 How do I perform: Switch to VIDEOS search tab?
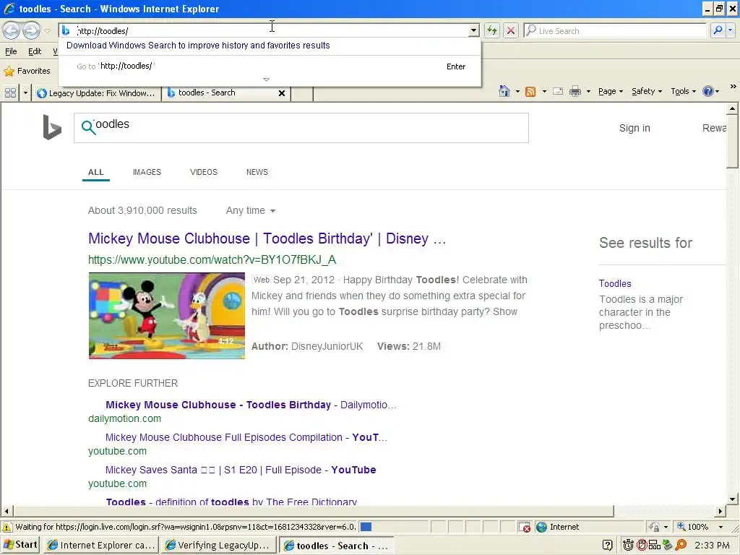[x=203, y=172]
